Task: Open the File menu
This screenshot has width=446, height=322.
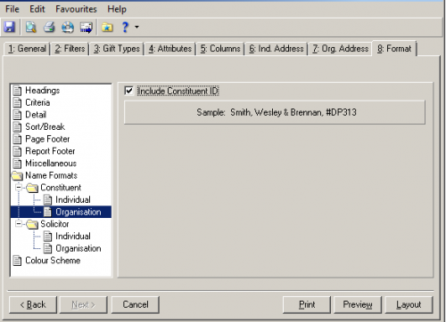Action: pyautogui.click(x=12, y=9)
